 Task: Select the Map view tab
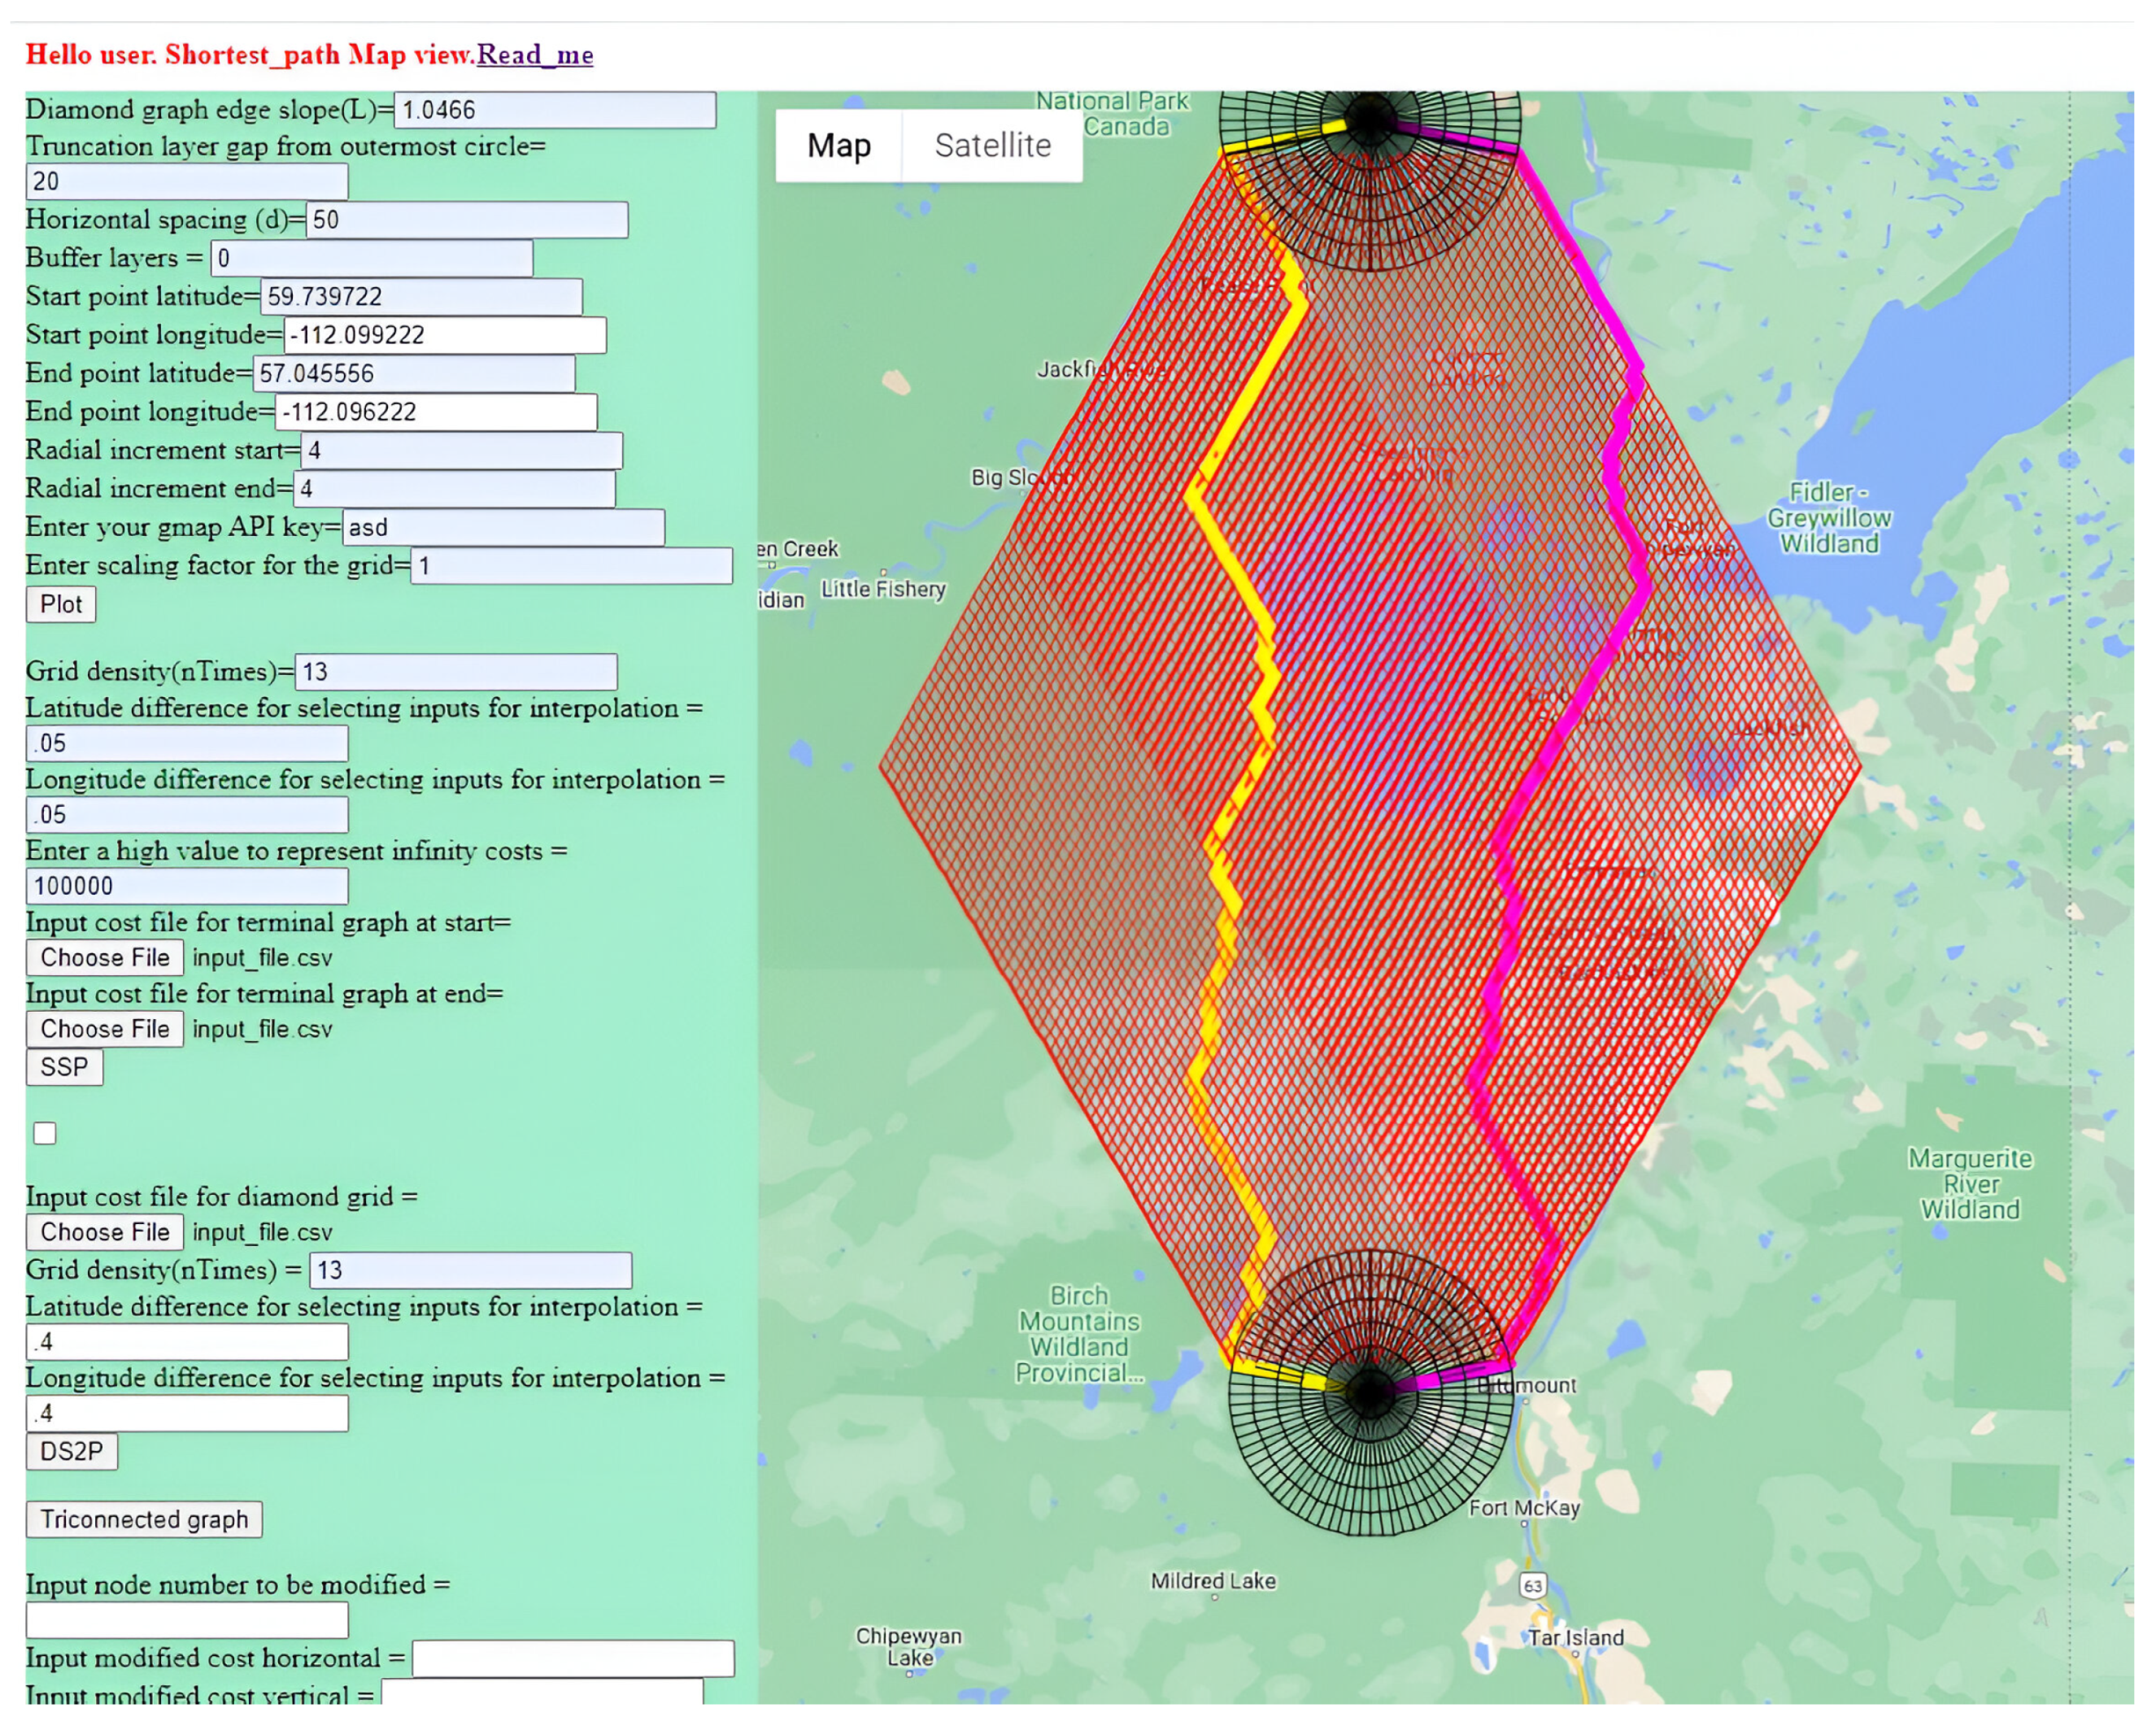point(838,146)
